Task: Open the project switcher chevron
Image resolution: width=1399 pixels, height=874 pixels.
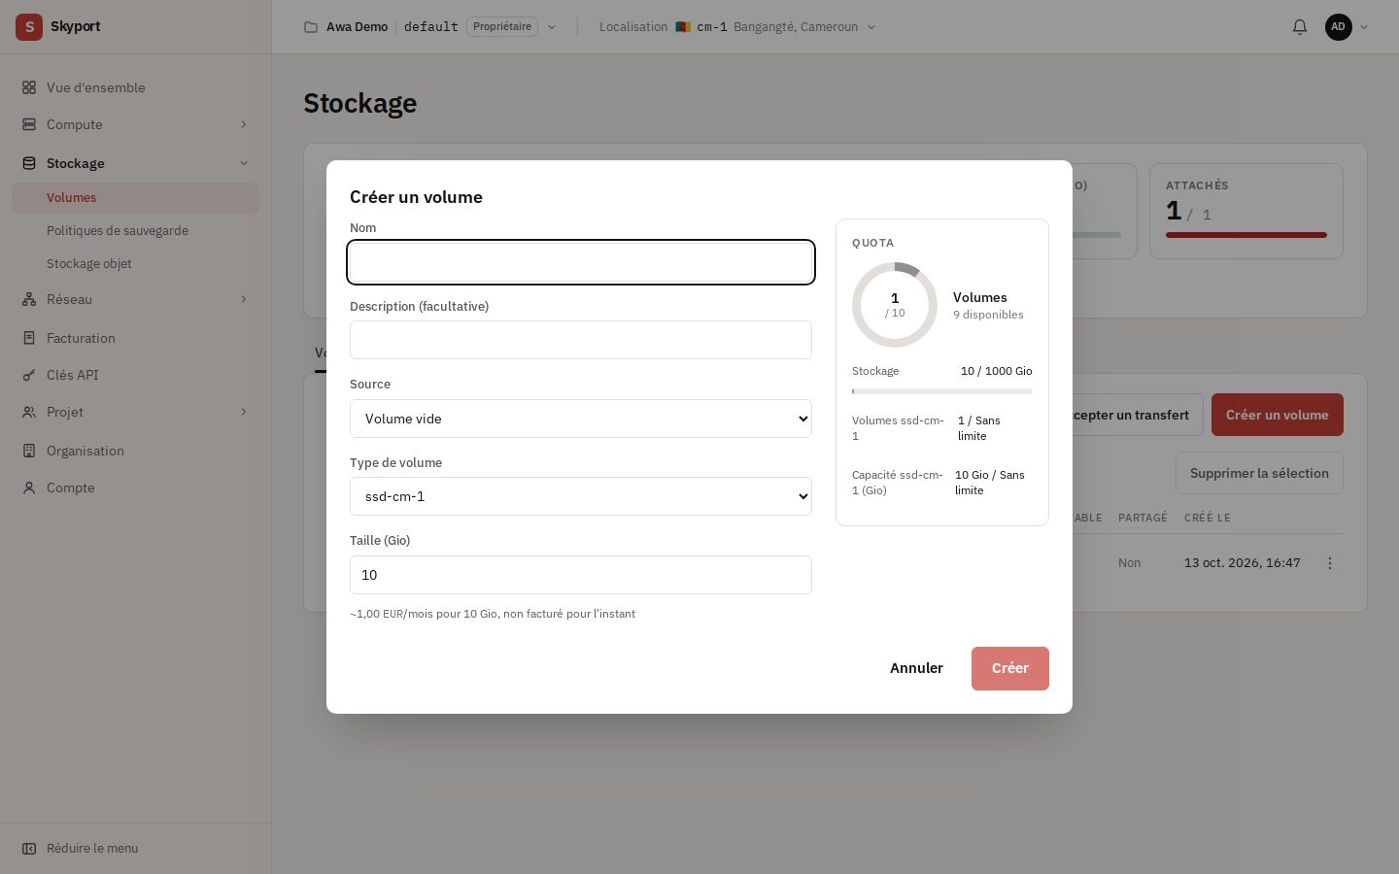Action: [552, 27]
